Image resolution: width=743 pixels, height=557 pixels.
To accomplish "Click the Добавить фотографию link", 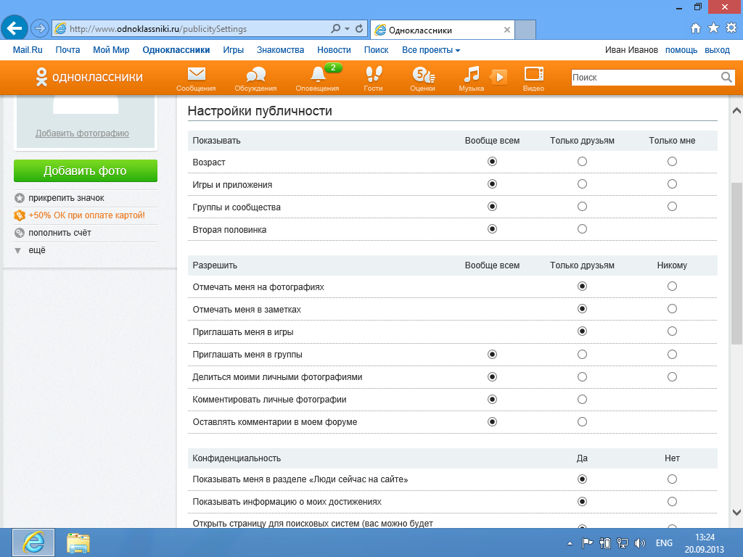I will click(83, 133).
